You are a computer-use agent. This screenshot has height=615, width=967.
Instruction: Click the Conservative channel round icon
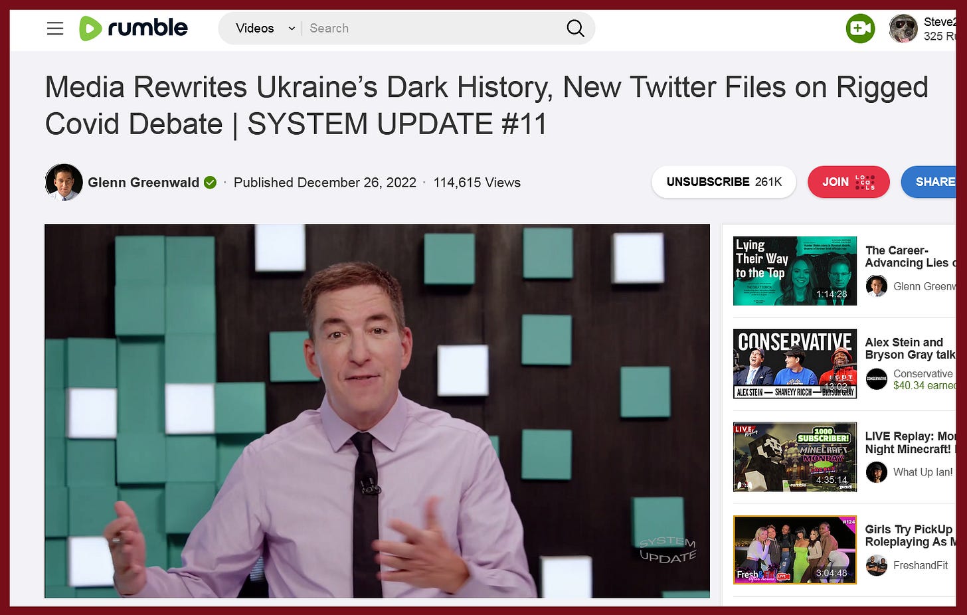[x=877, y=379]
